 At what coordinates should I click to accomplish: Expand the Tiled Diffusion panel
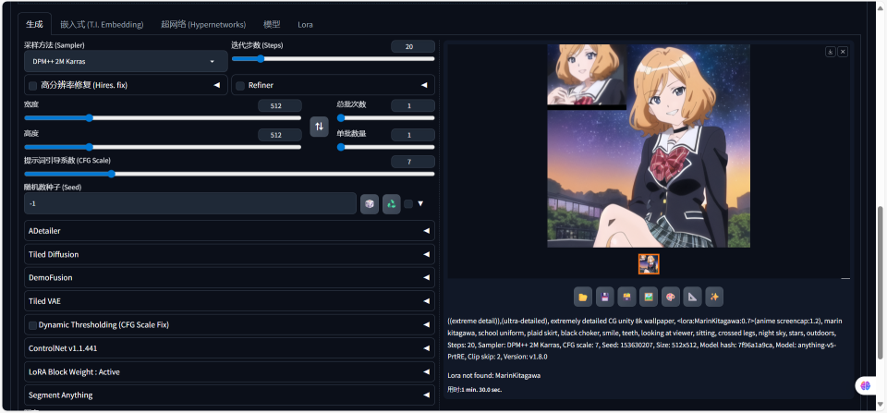tap(230, 255)
